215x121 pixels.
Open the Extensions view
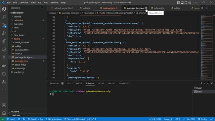click(x=4, y=41)
